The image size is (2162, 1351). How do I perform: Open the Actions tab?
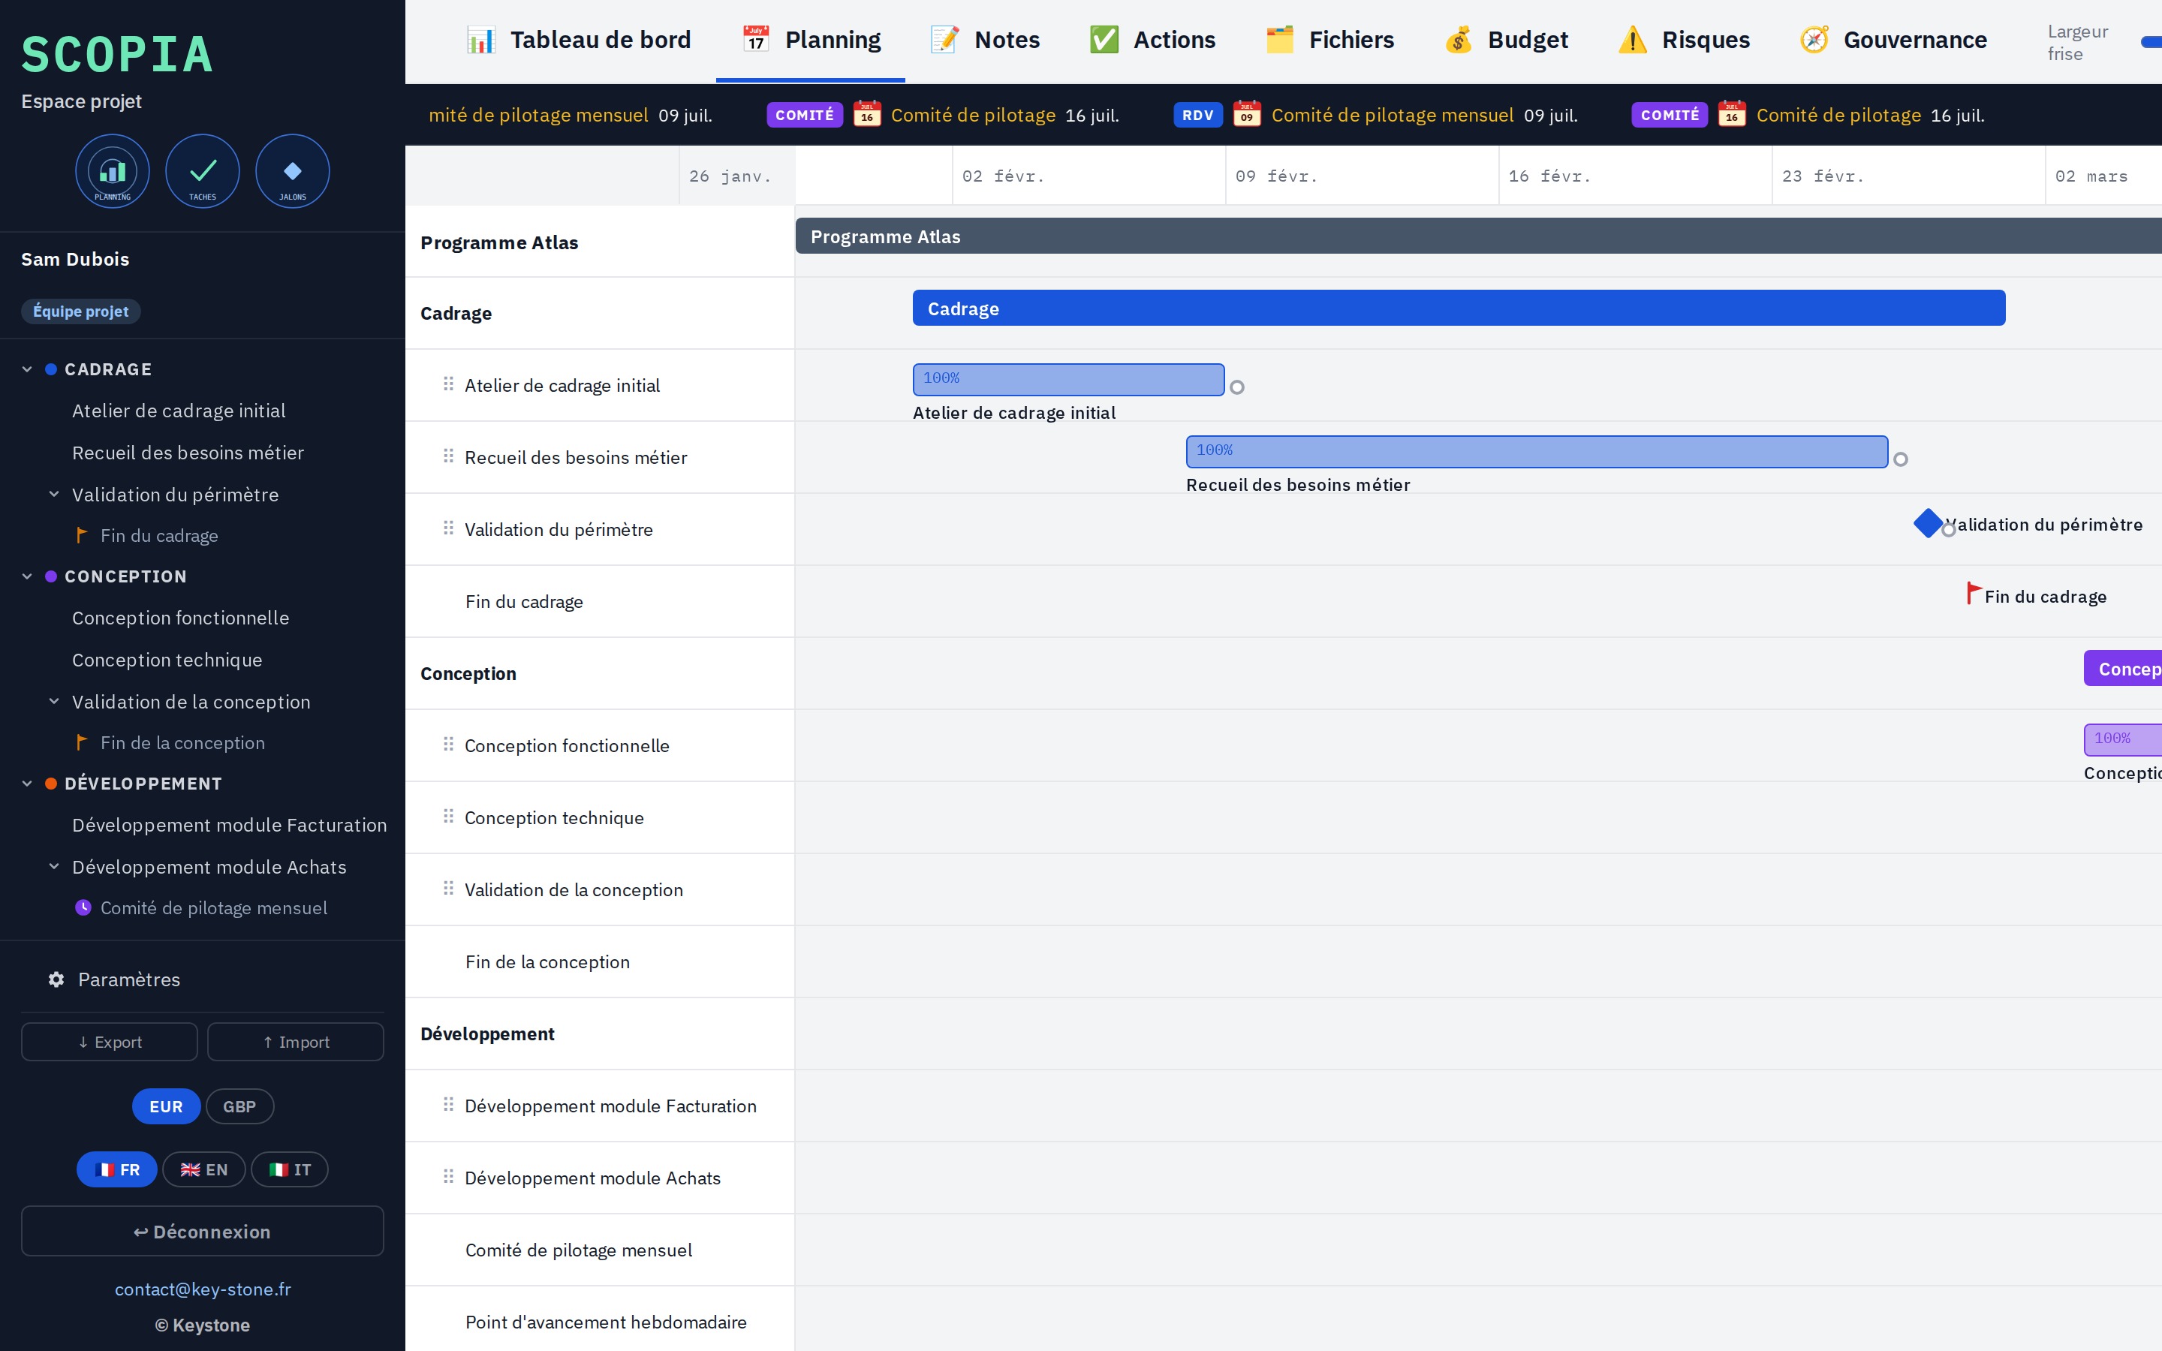click(1152, 41)
